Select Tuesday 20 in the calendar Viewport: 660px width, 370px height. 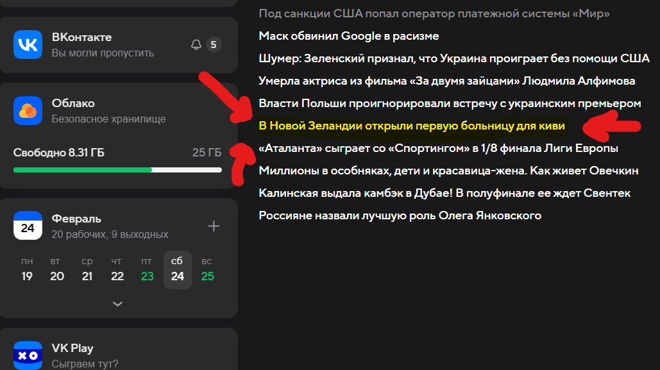(57, 269)
